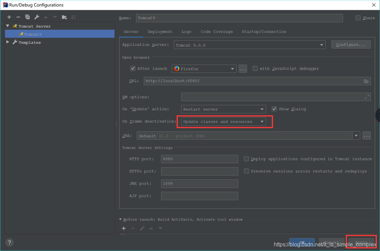The image size is (380, 251).
Task: Click the browse browsers ellipsis button beside Firefox
Action: point(243,69)
